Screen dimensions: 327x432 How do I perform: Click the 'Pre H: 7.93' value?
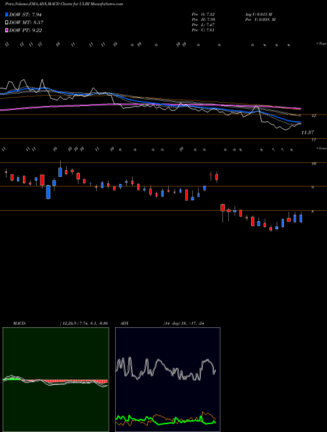tap(203, 20)
